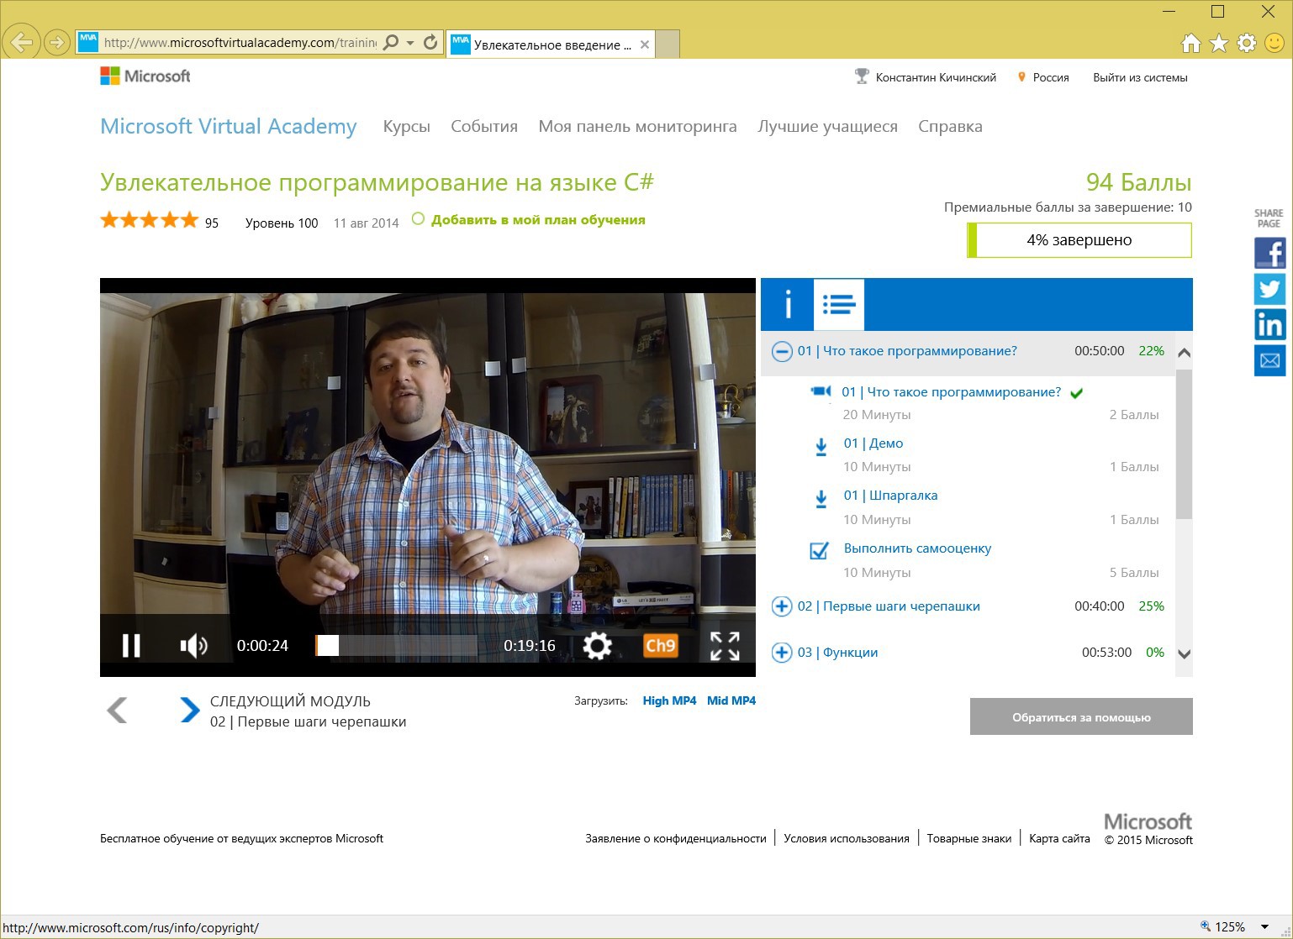Screen dimensions: 1293x939
Task: Click the Ch9 Channel 9 logo
Action: point(660,645)
